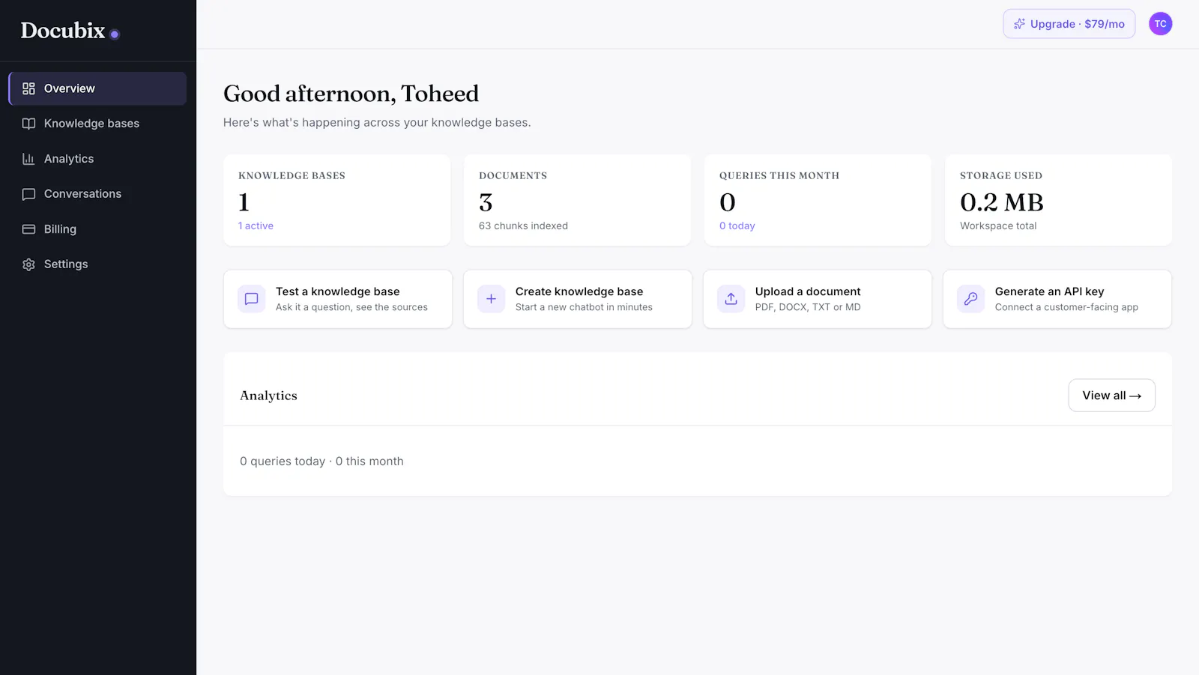Click the Settings gear icon
Screen dimensions: 1199x675
(28, 264)
